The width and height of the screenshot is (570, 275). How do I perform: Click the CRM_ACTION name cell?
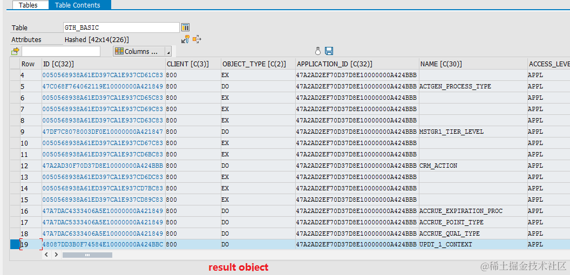(x=473, y=166)
